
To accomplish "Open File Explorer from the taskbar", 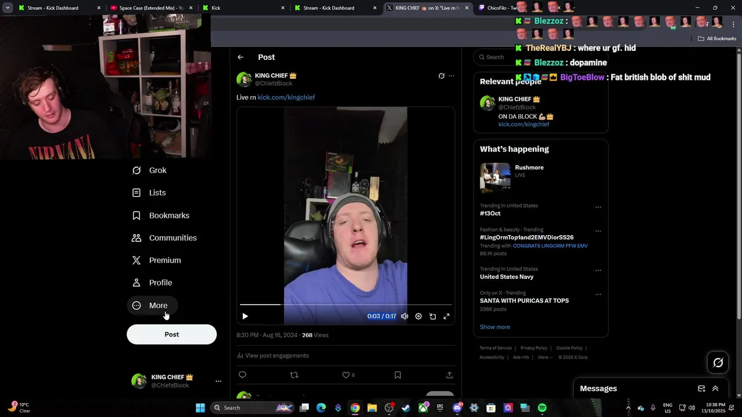I will point(372,408).
